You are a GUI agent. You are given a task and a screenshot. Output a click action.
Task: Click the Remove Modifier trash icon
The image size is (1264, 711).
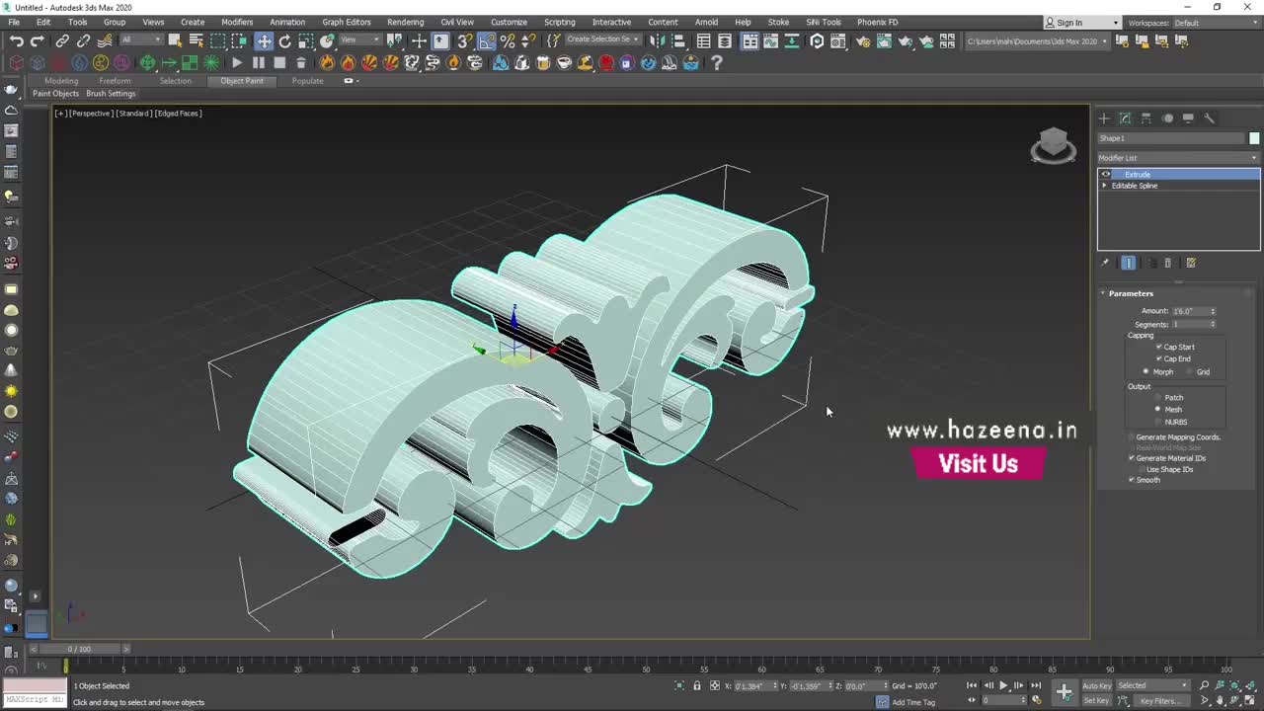click(x=1167, y=263)
